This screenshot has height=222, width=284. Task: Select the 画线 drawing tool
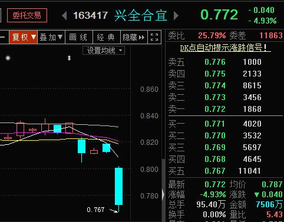point(78,37)
